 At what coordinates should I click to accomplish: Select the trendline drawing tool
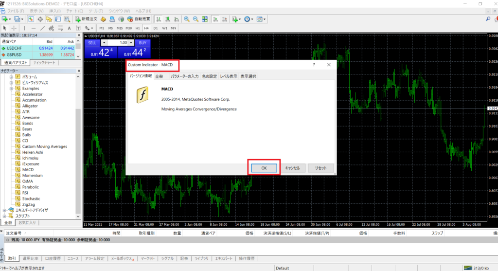coord(42,28)
